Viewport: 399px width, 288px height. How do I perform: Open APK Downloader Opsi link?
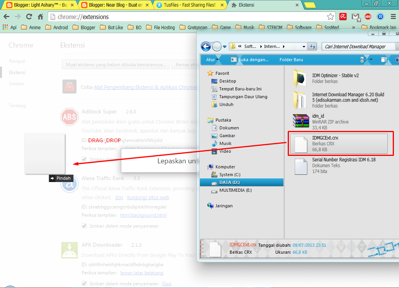(167, 283)
